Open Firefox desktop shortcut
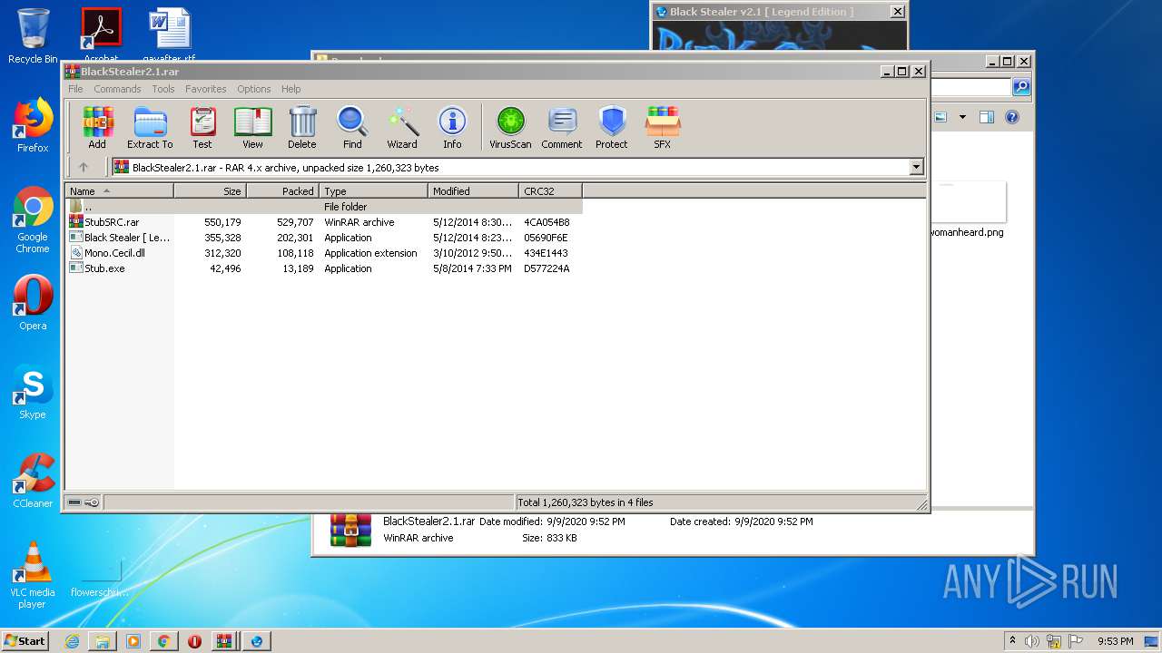Screen dimensions: 1162x653 [x=33, y=125]
